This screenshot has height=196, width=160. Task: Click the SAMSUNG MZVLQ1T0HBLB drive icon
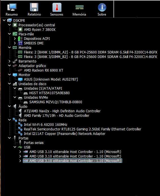tap(26, 102)
